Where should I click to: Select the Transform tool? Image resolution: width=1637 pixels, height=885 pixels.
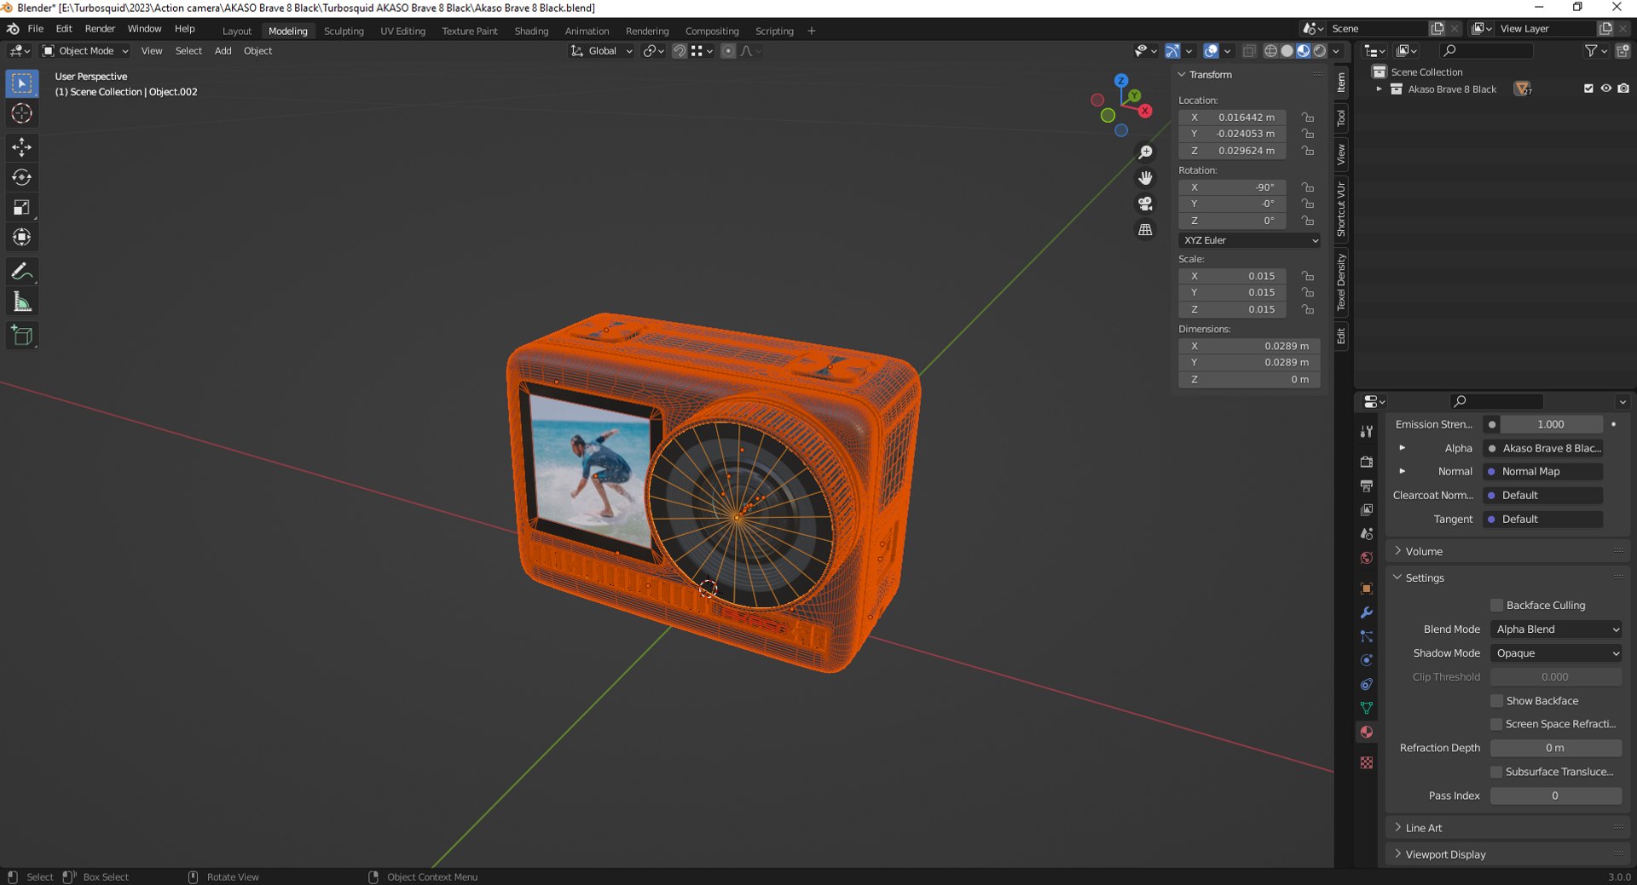coord(22,237)
